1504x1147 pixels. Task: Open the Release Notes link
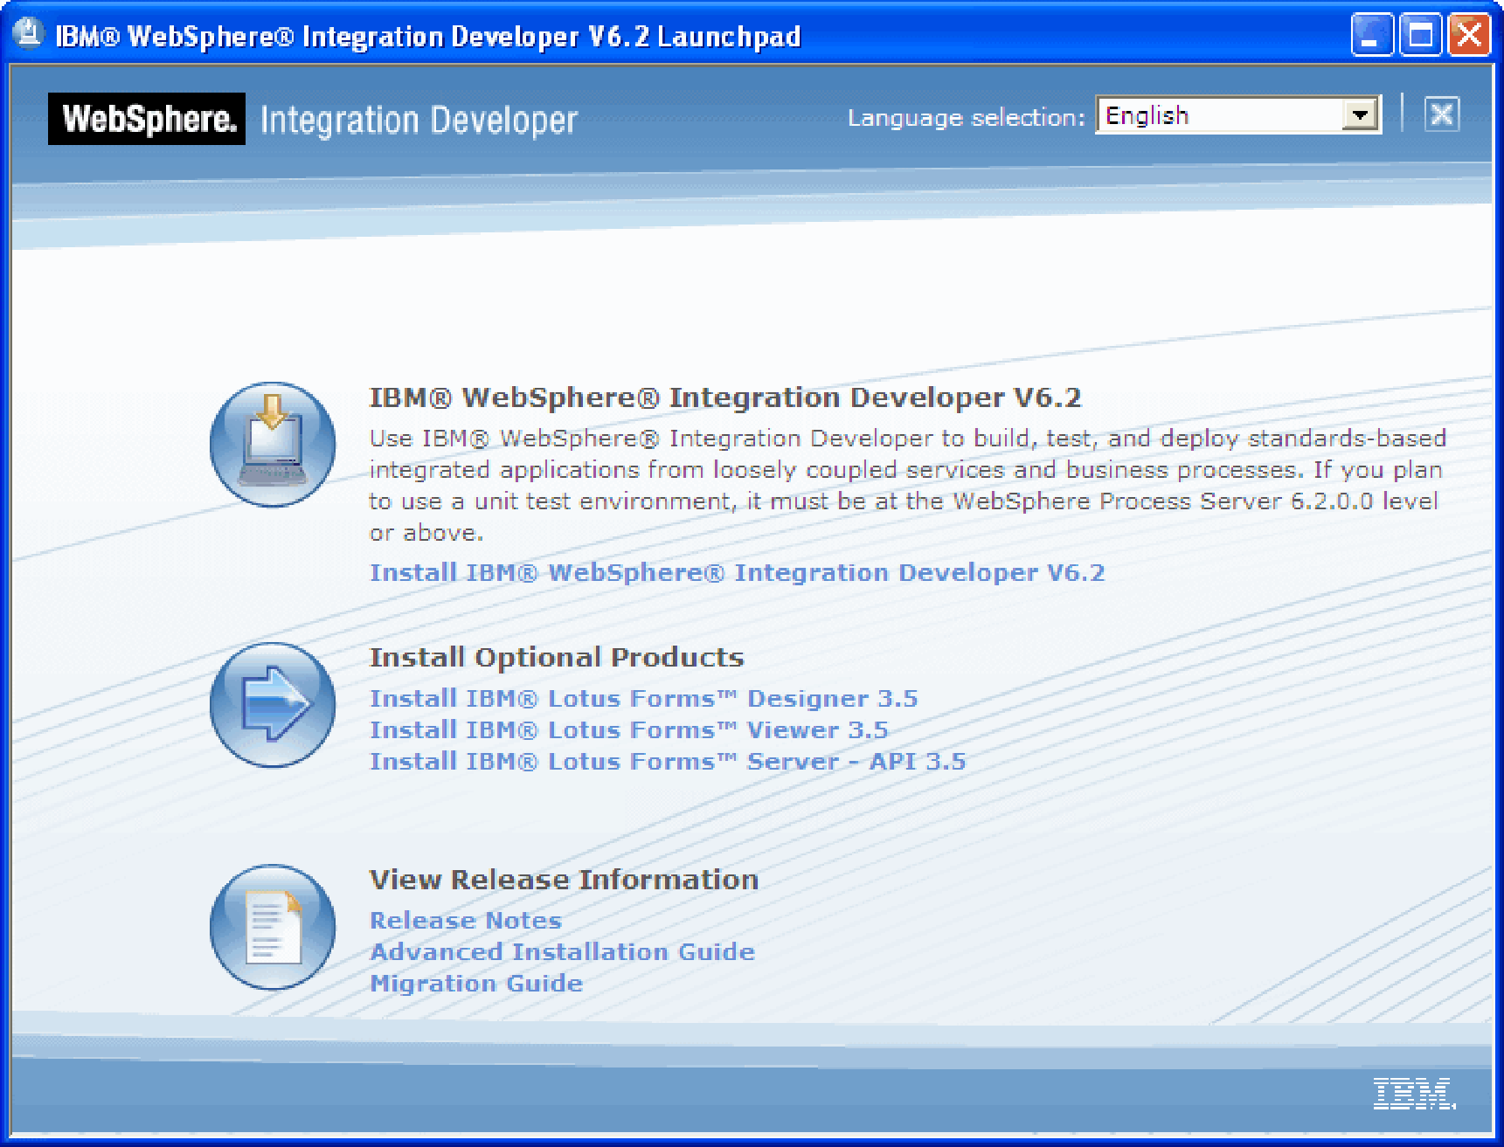pyautogui.click(x=466, y=920)
